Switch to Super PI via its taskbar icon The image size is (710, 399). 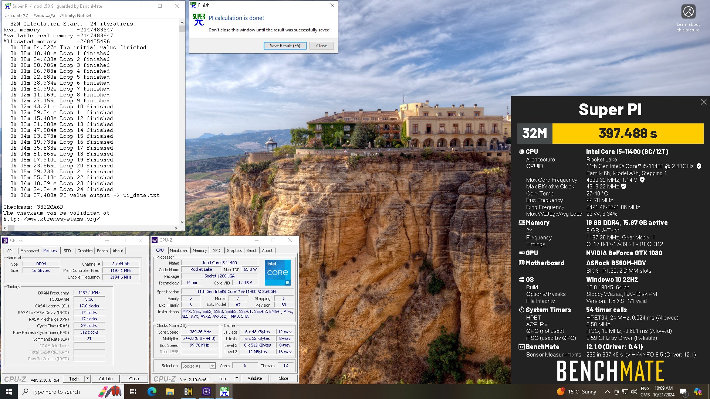224,392
